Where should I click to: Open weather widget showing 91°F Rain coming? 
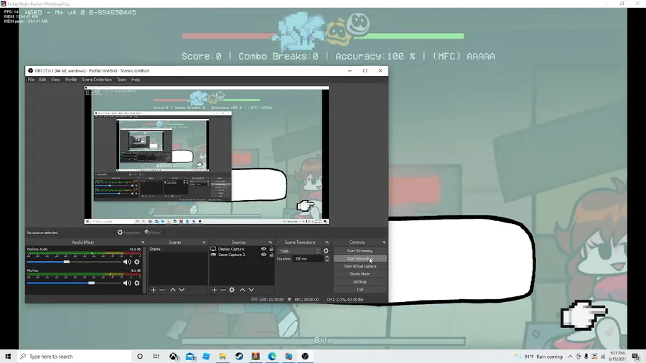point(539,357)
